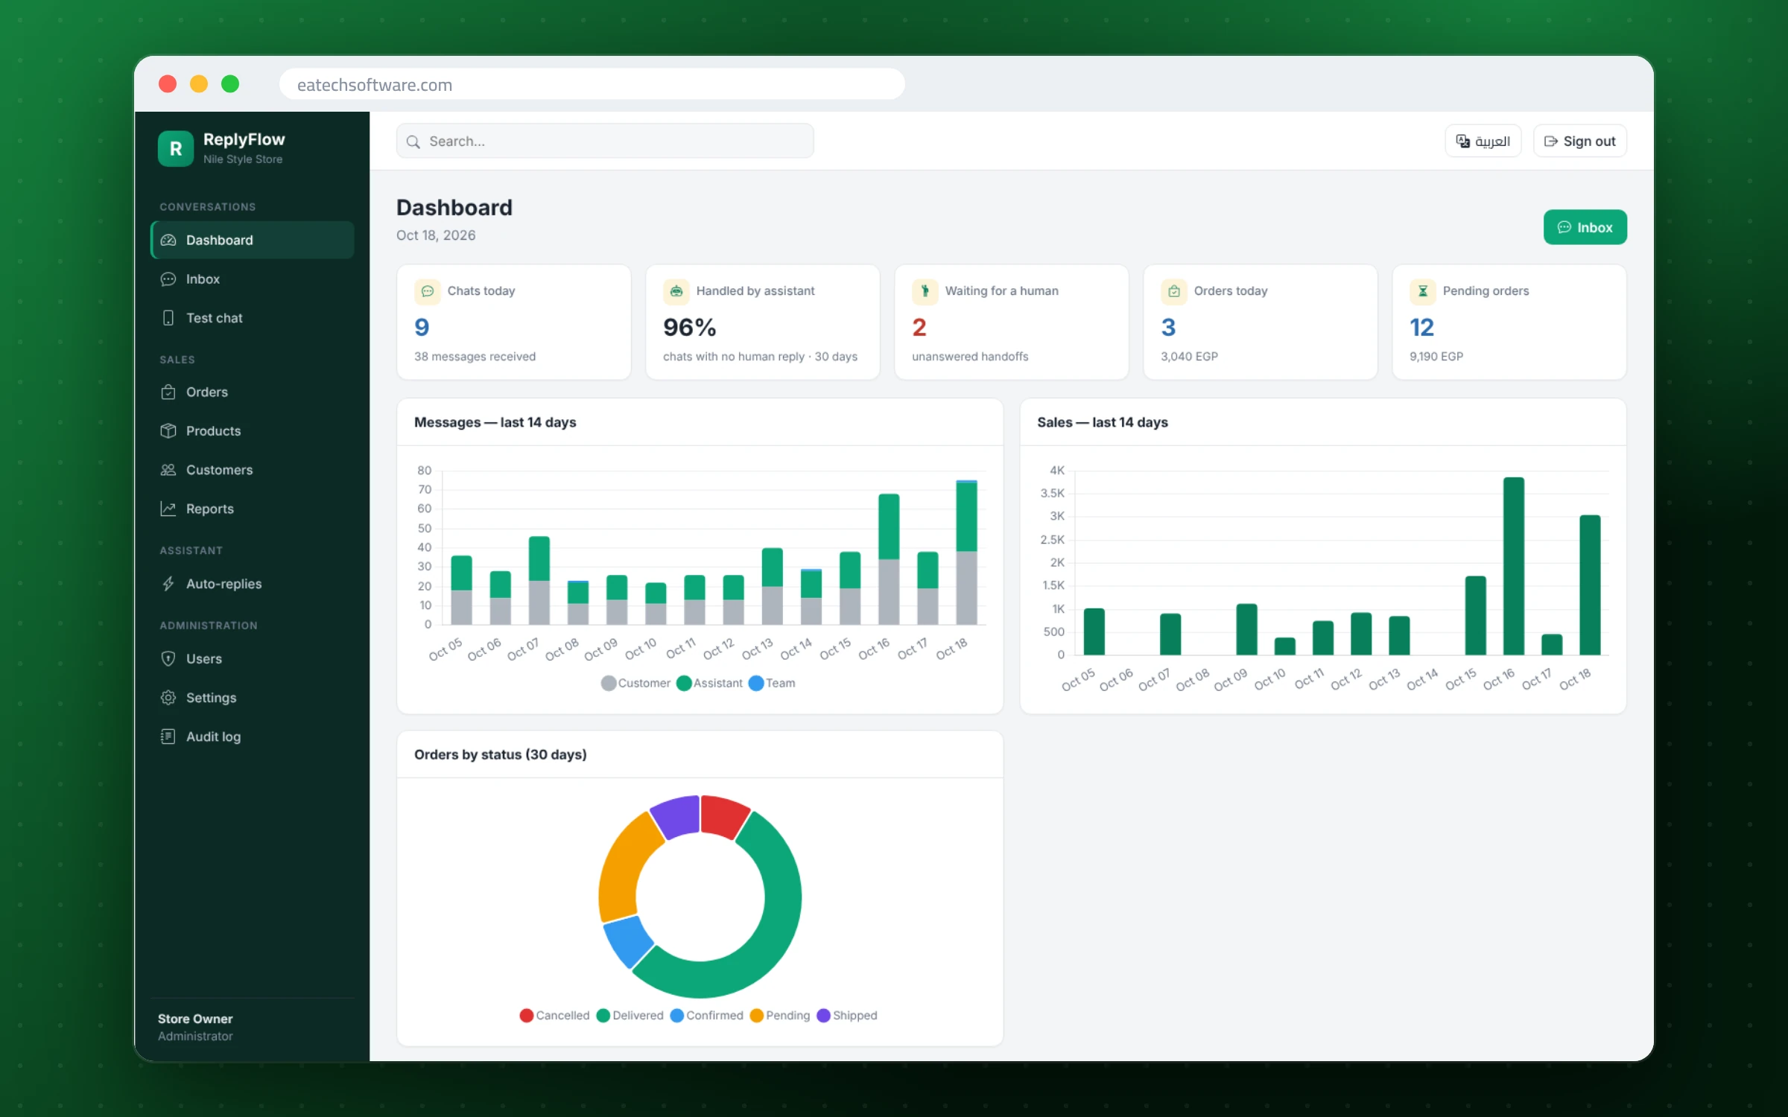Image resolution: width=1788 pixels, height=1117 pixels.
Task: Click the Products box icon
Action: click(x=168, y=430)
